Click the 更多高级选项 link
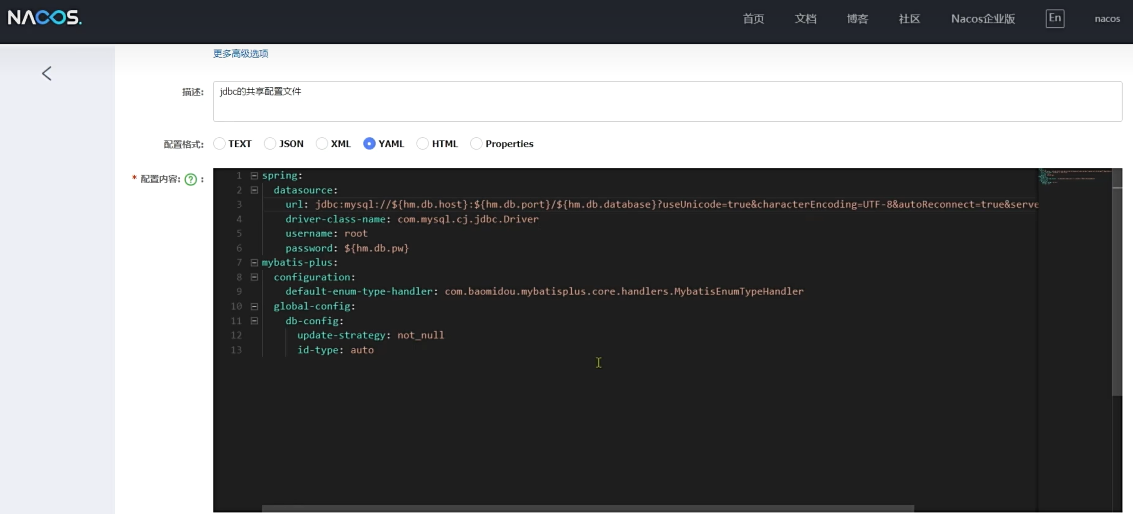 (240, 53)
